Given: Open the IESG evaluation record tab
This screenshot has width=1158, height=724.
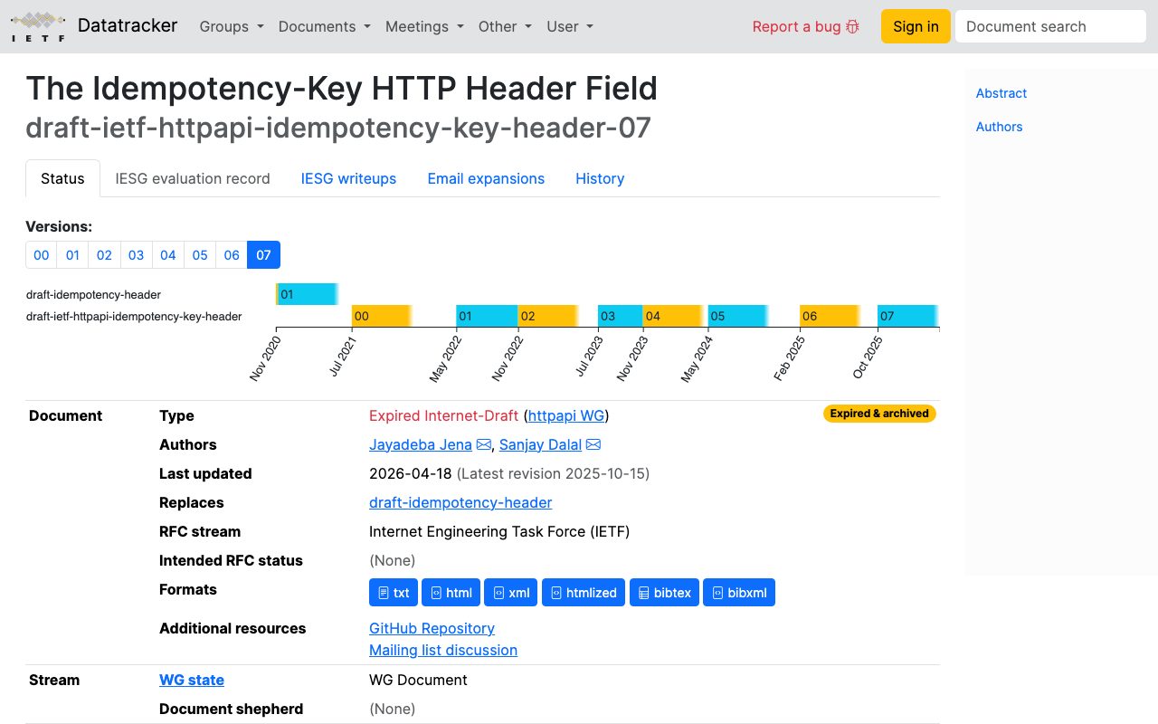Looking at the screenshot, I should point(193,178).
